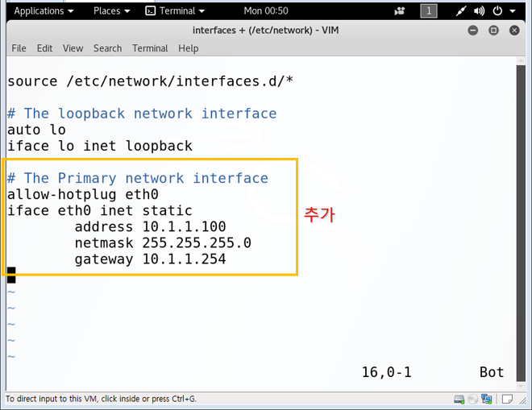Image resolution: width=532 pixels, height=410 pixels.
Task: Click the VM network adapter status icon
Action: (x=487, y=400)
